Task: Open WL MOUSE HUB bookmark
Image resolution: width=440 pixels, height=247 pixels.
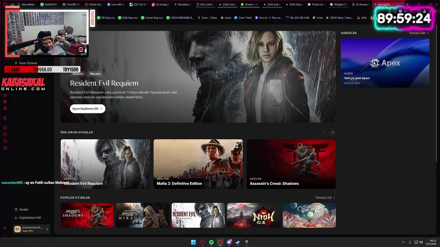Action: pos(297,17)
